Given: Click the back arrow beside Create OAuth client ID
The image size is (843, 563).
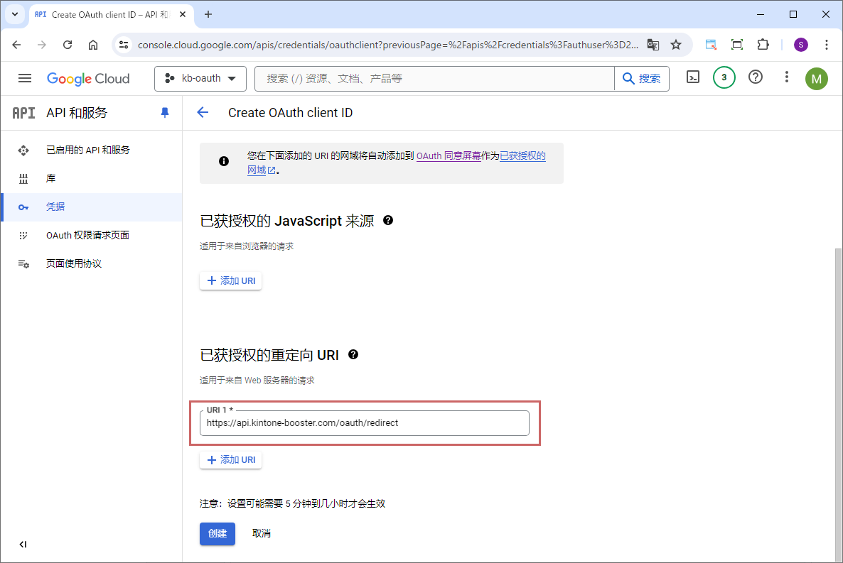Looking at the screenshot, I should point(203,113).
